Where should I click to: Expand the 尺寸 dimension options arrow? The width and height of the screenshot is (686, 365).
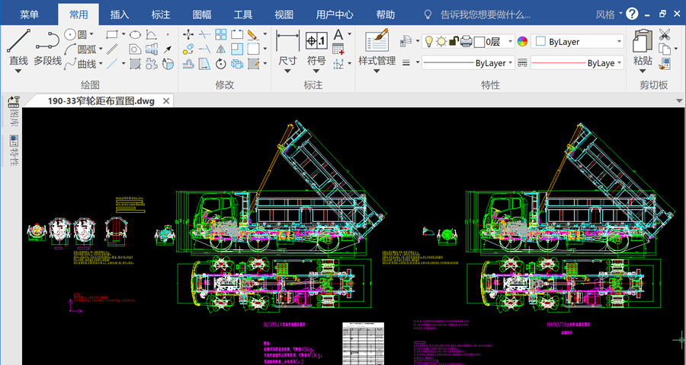click(287, 71)
